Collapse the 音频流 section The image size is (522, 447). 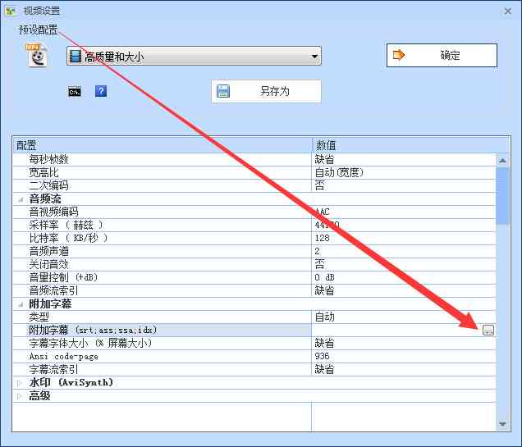21,199
